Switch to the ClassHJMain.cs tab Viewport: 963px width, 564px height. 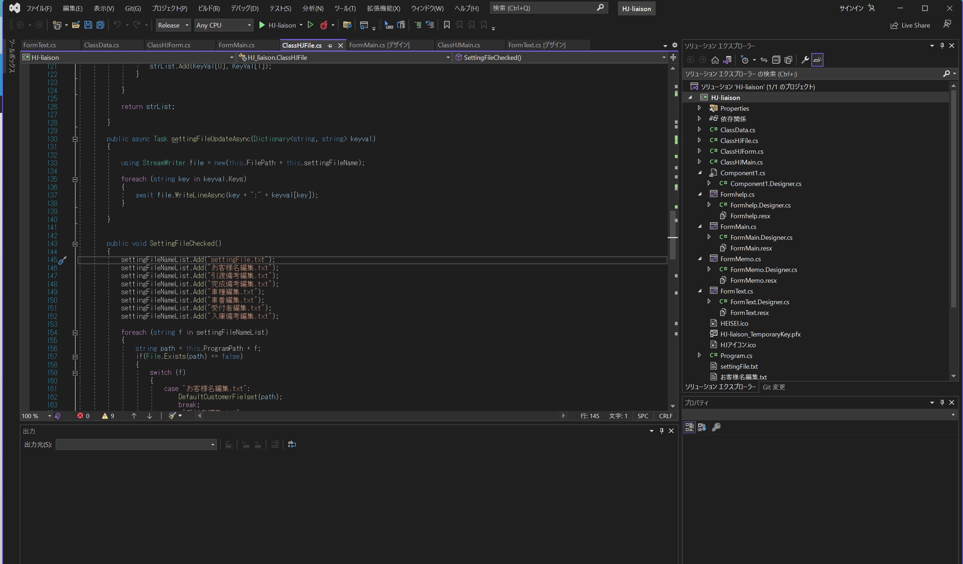coord(459,45)
